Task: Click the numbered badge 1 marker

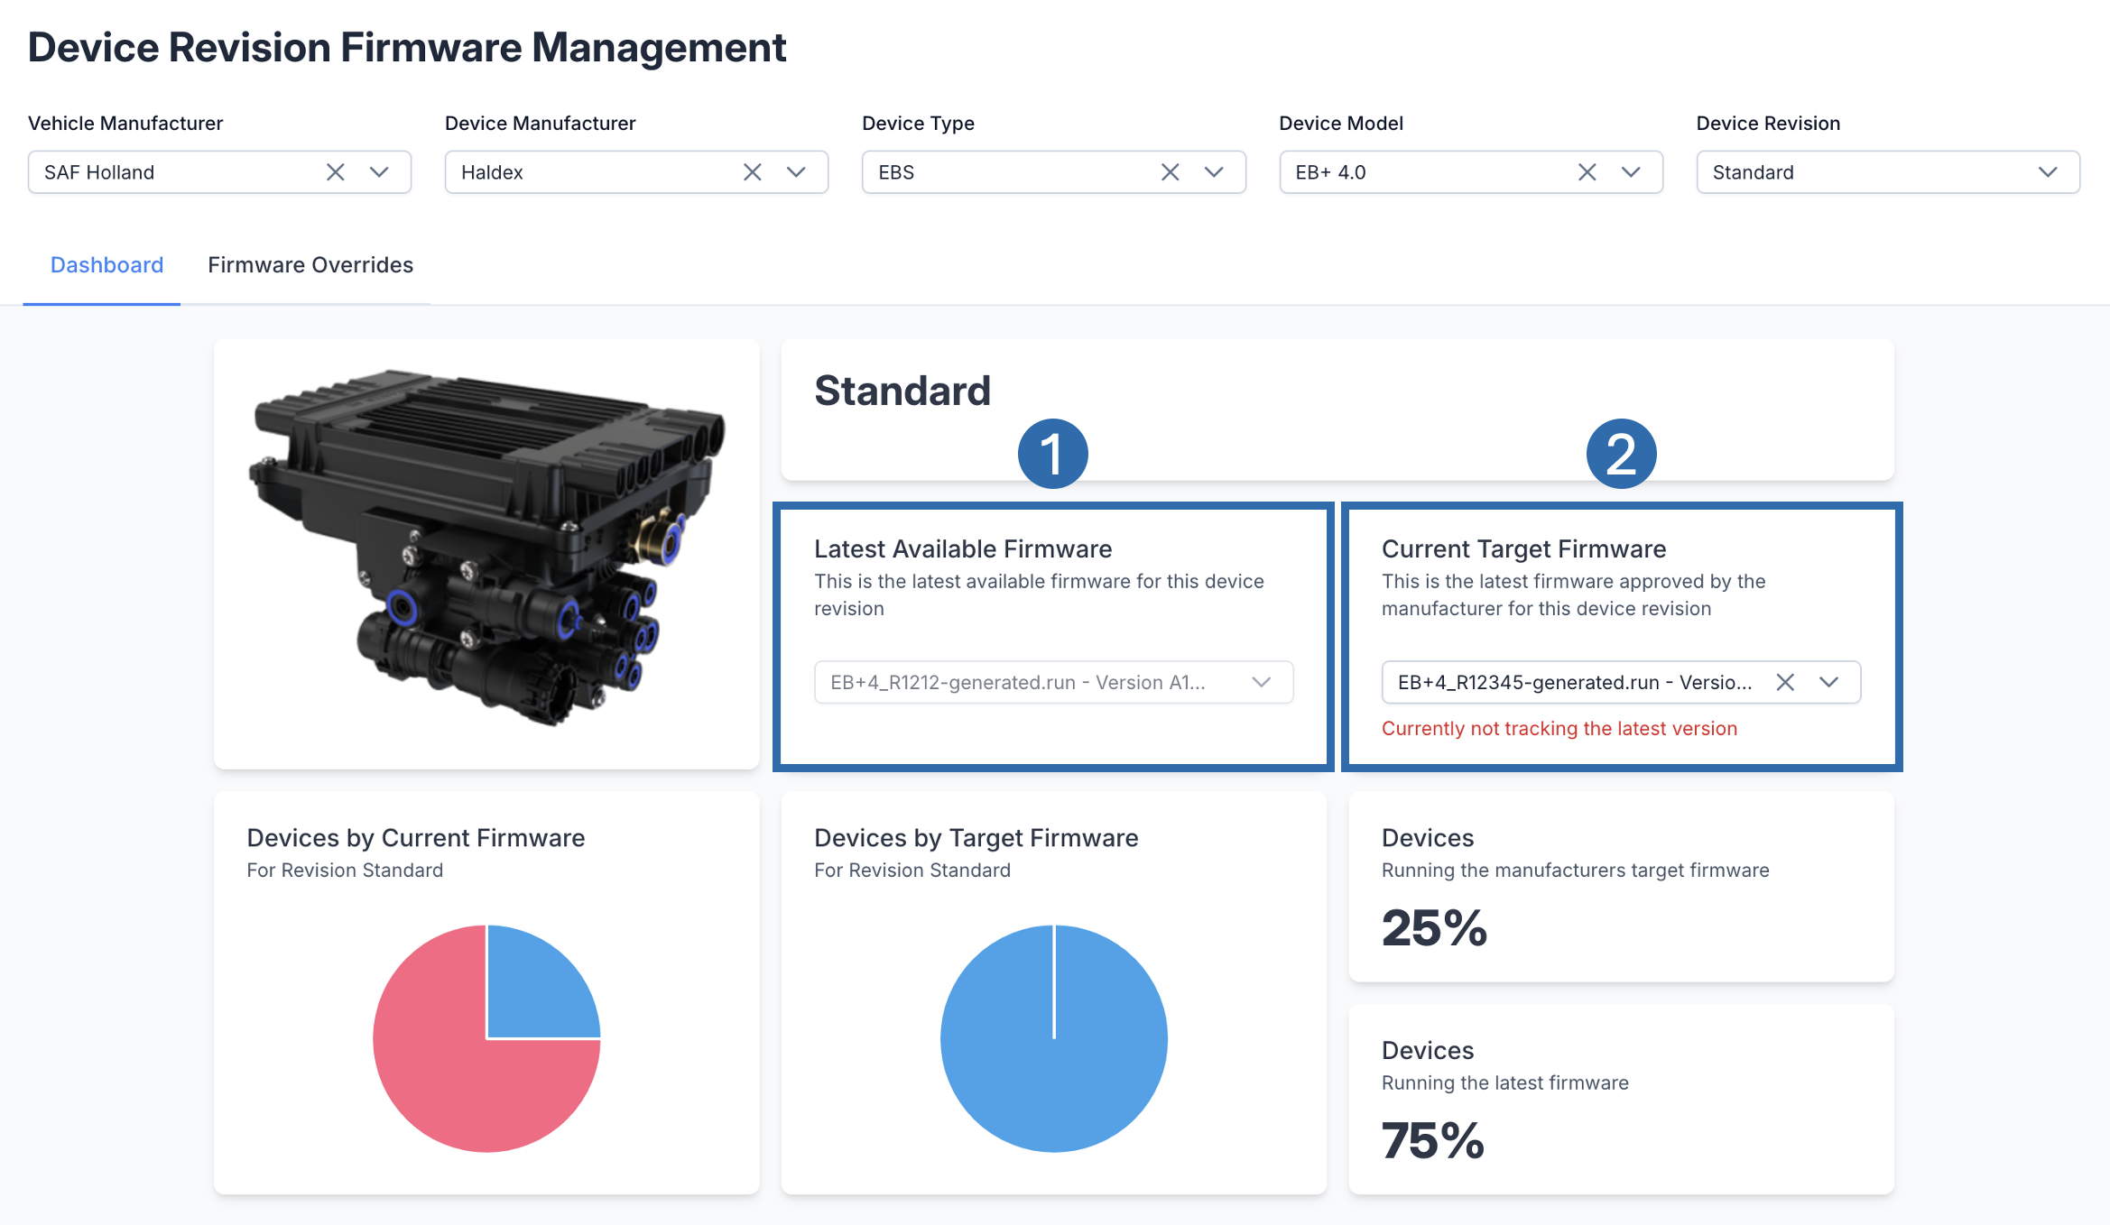Action: coord(1052,454)
